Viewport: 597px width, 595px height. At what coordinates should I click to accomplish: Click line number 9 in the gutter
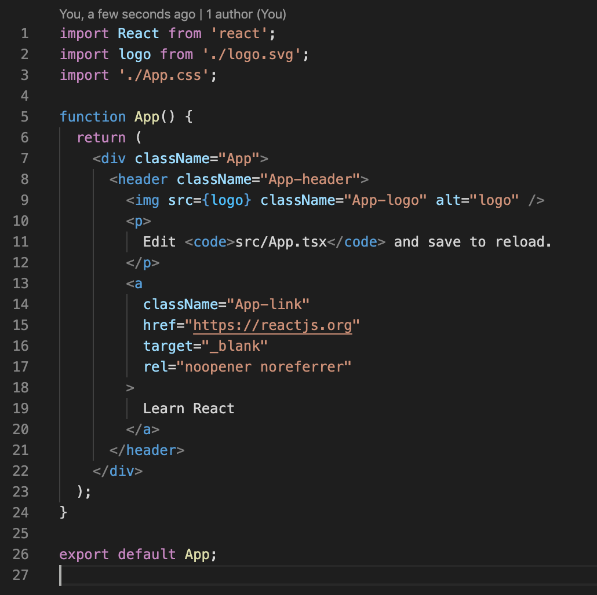[24, 200]
